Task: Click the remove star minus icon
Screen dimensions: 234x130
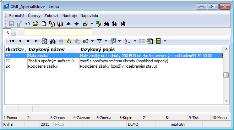Action: pos(77,41)
